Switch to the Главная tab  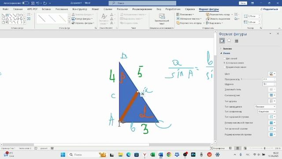[18, 9]
